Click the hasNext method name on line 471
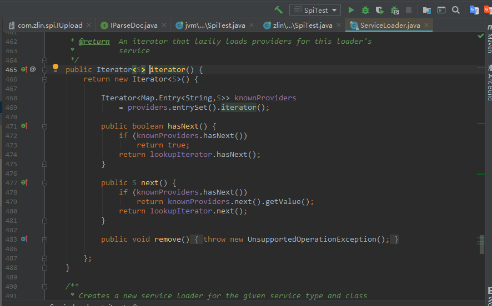This screenshot has height=306, width=492. 183,126
